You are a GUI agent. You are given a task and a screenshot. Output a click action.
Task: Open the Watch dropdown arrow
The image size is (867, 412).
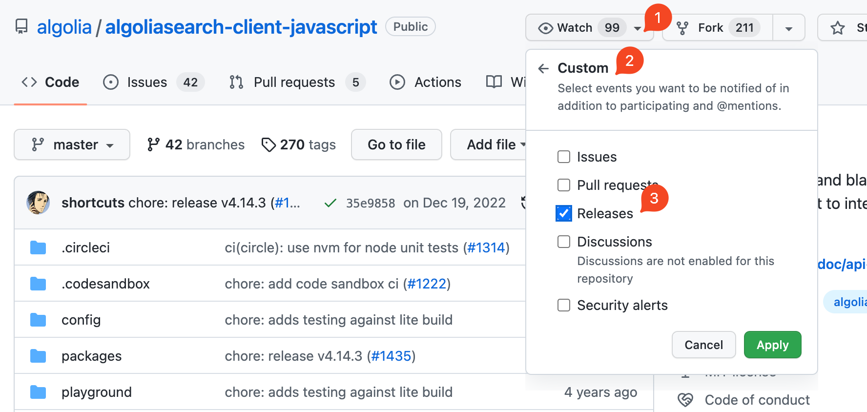[x=638, y=28]
